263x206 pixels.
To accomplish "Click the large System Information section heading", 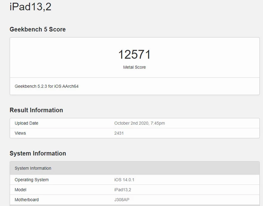I will tap(38, 153).
